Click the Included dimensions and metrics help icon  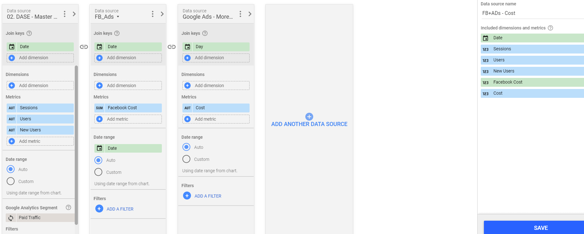[550, 28]
